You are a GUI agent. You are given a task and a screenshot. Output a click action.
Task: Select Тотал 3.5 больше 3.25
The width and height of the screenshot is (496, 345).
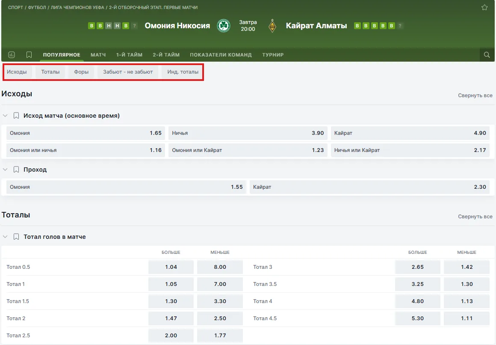pos(418,284)
